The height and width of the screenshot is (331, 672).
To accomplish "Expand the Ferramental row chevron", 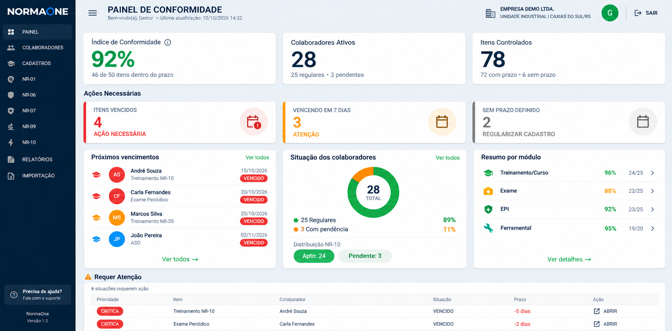I will click(x=652, y=229).
